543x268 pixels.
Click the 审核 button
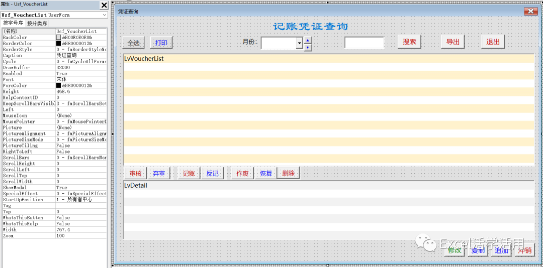coord(135,174)
